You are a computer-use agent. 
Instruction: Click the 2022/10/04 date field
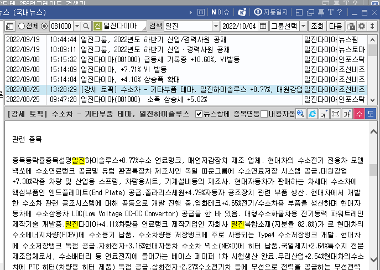[x=240, y=26]
